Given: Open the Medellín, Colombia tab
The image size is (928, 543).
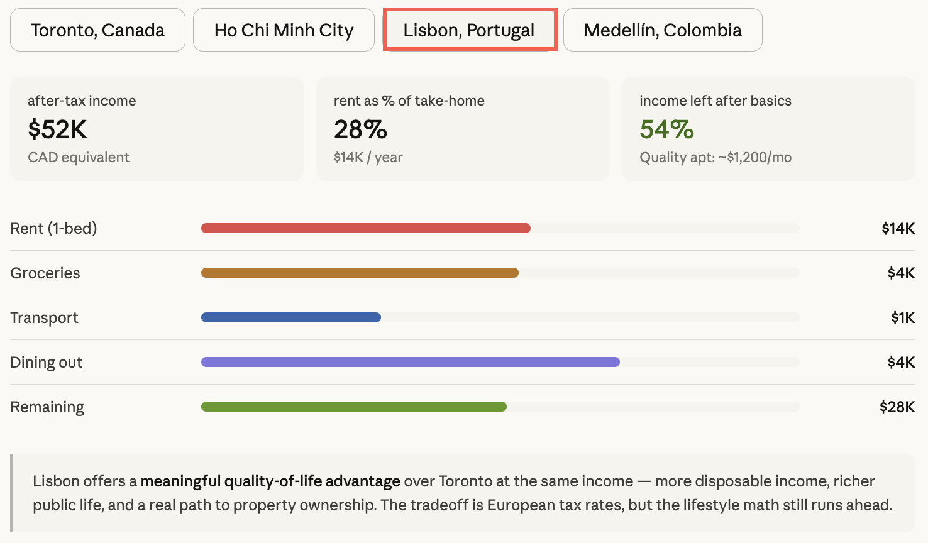Looking at the screenshot, I should pos(663,30).
